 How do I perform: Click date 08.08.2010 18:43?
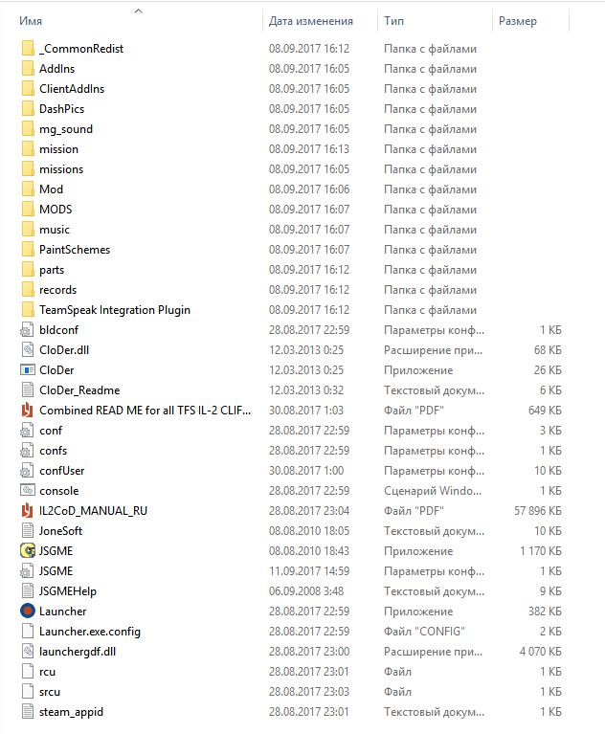(x=309, y=551)
